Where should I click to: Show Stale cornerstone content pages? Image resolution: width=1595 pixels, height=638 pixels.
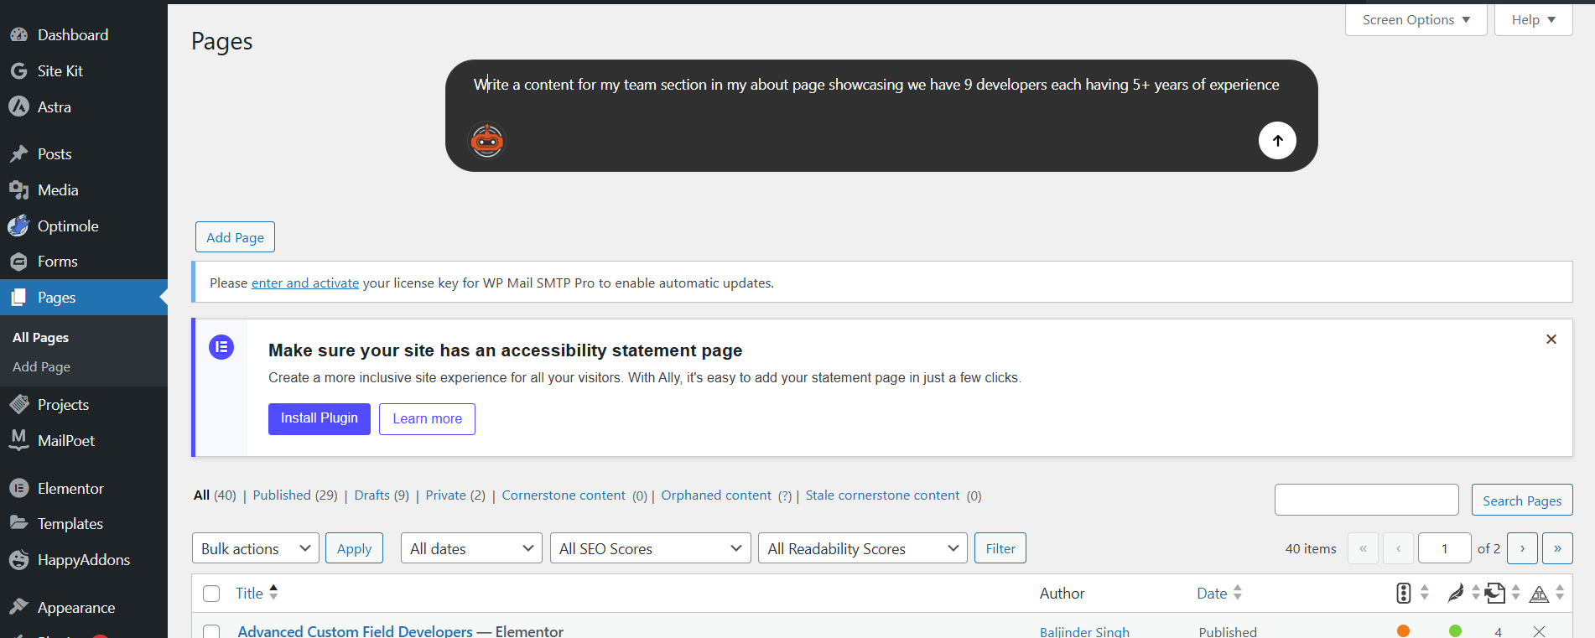point(882,495)
